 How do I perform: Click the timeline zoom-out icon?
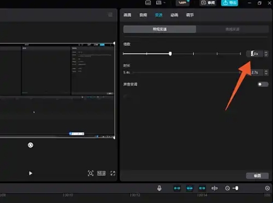click(227, 188)
